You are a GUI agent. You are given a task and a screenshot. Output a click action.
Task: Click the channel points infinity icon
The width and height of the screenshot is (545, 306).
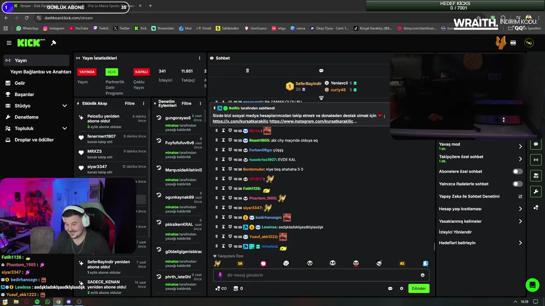pyautogui.click(x=221, y=289)
